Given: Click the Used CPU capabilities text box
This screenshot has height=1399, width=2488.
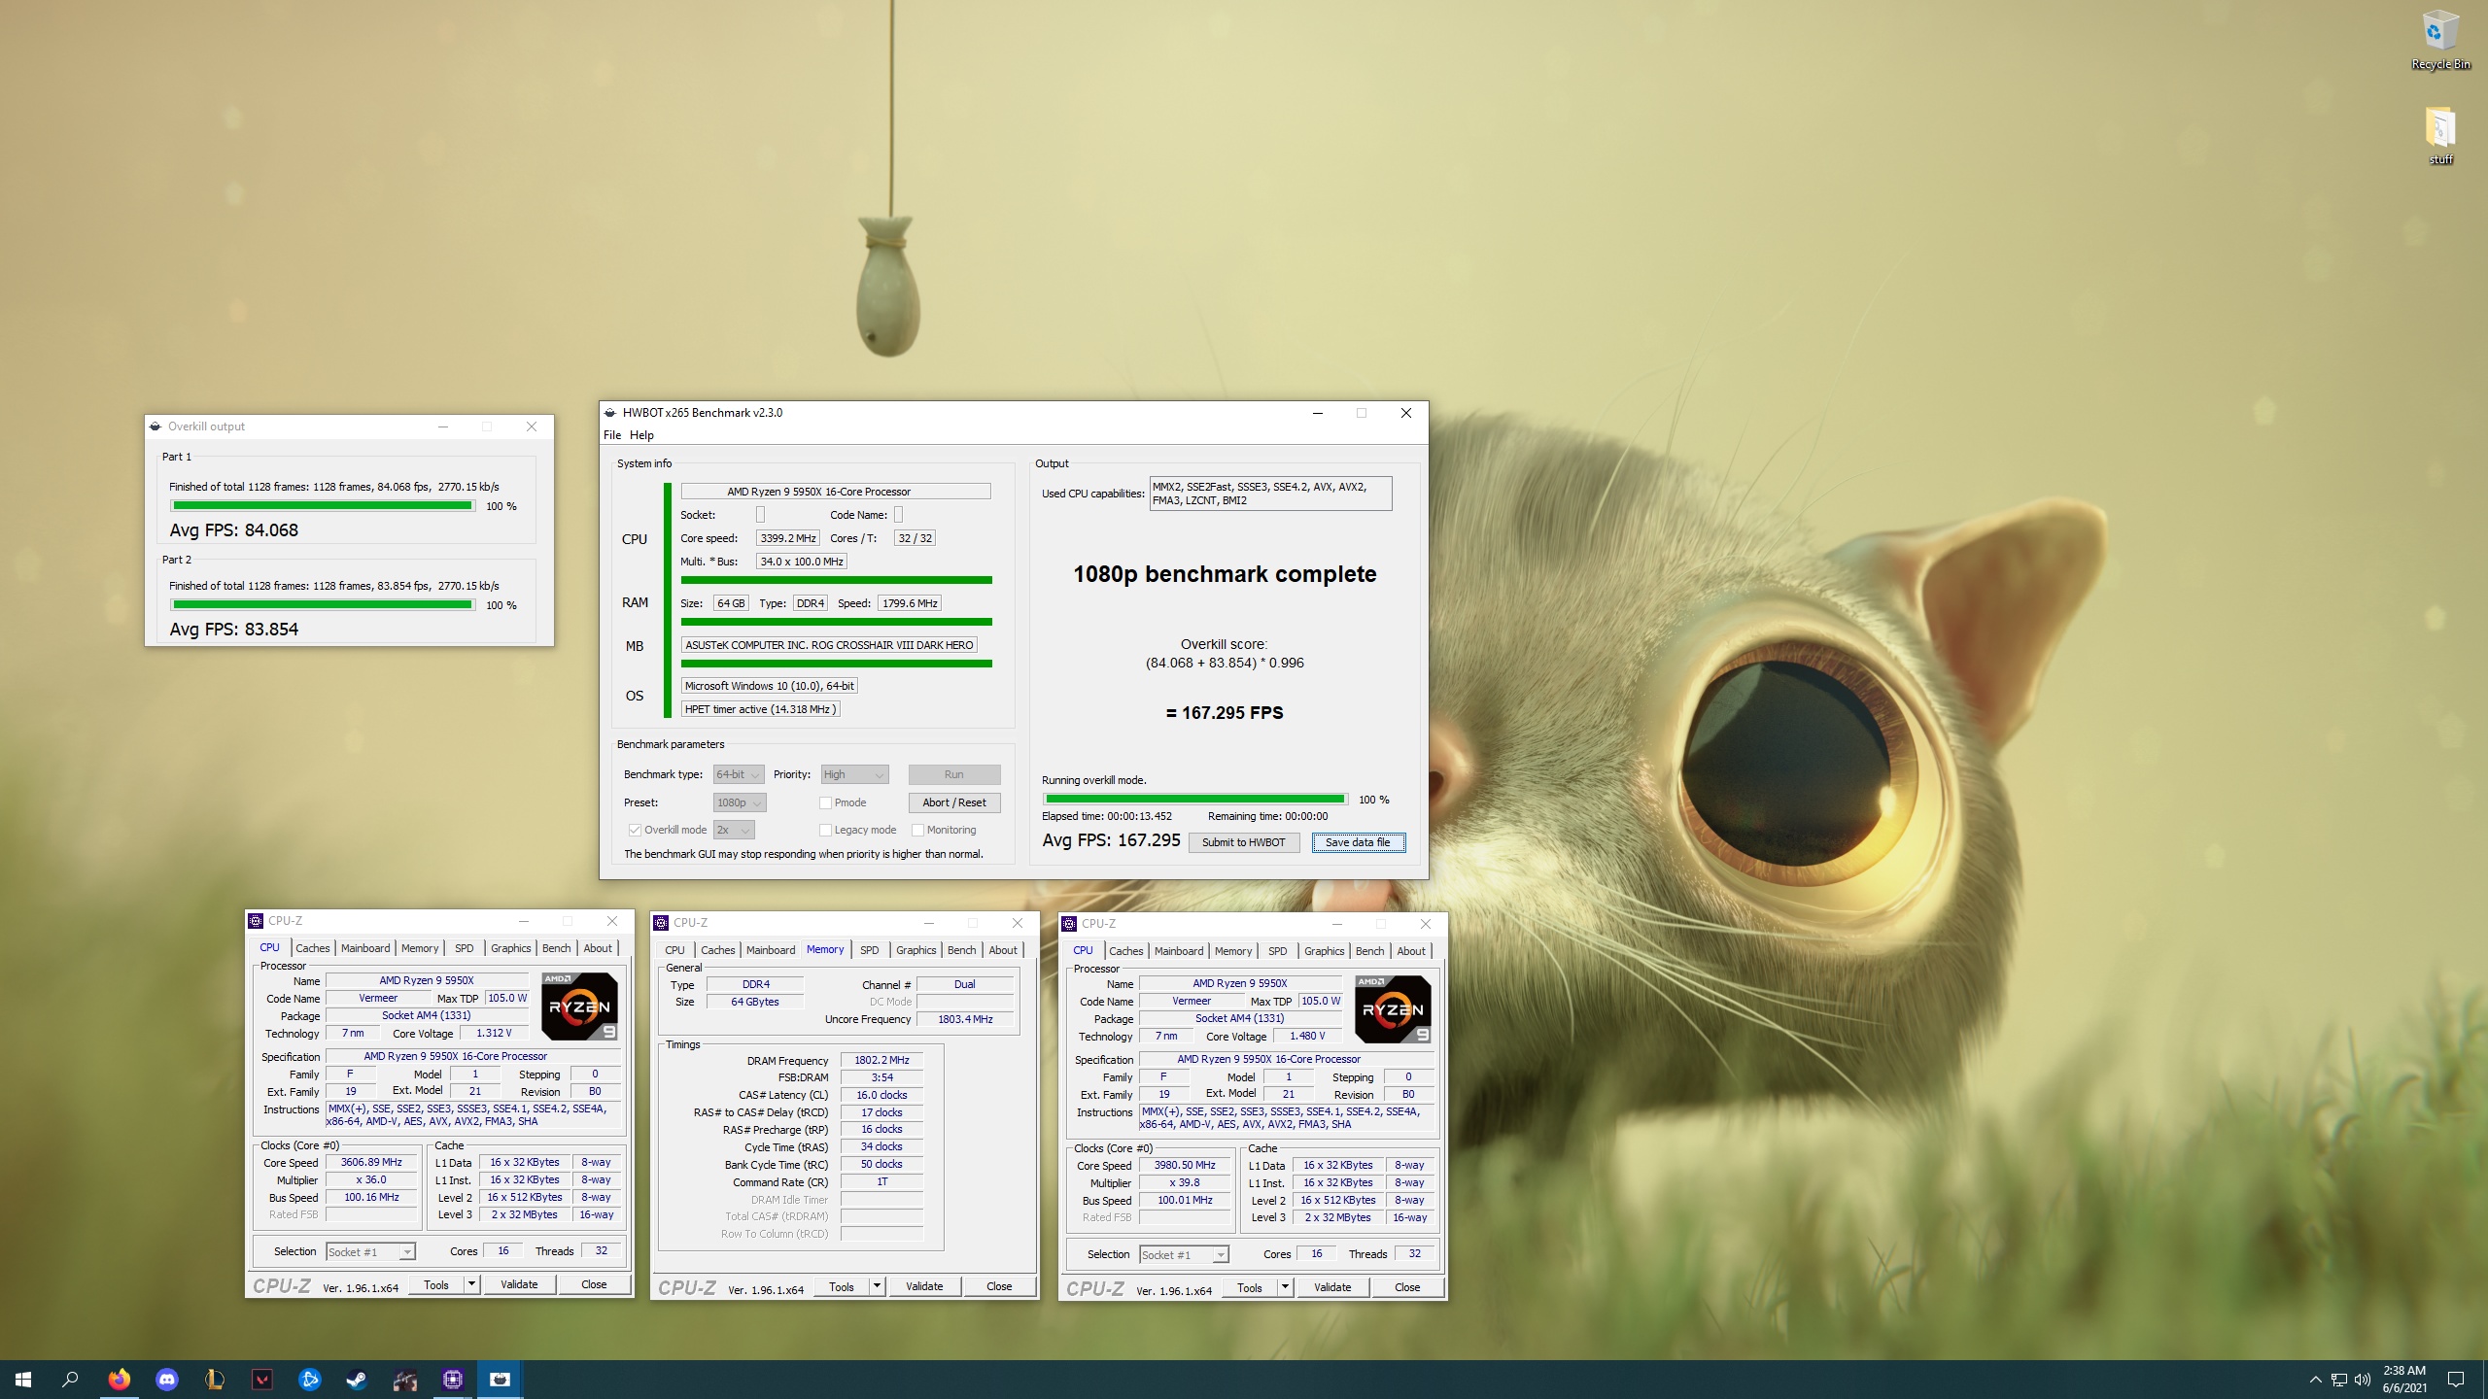Looking at the screenshot, I should pyautogui.click(x=1270, y=494).
